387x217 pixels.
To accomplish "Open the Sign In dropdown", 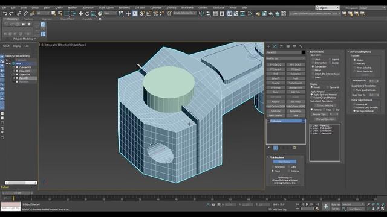I will tap(328, 8).
